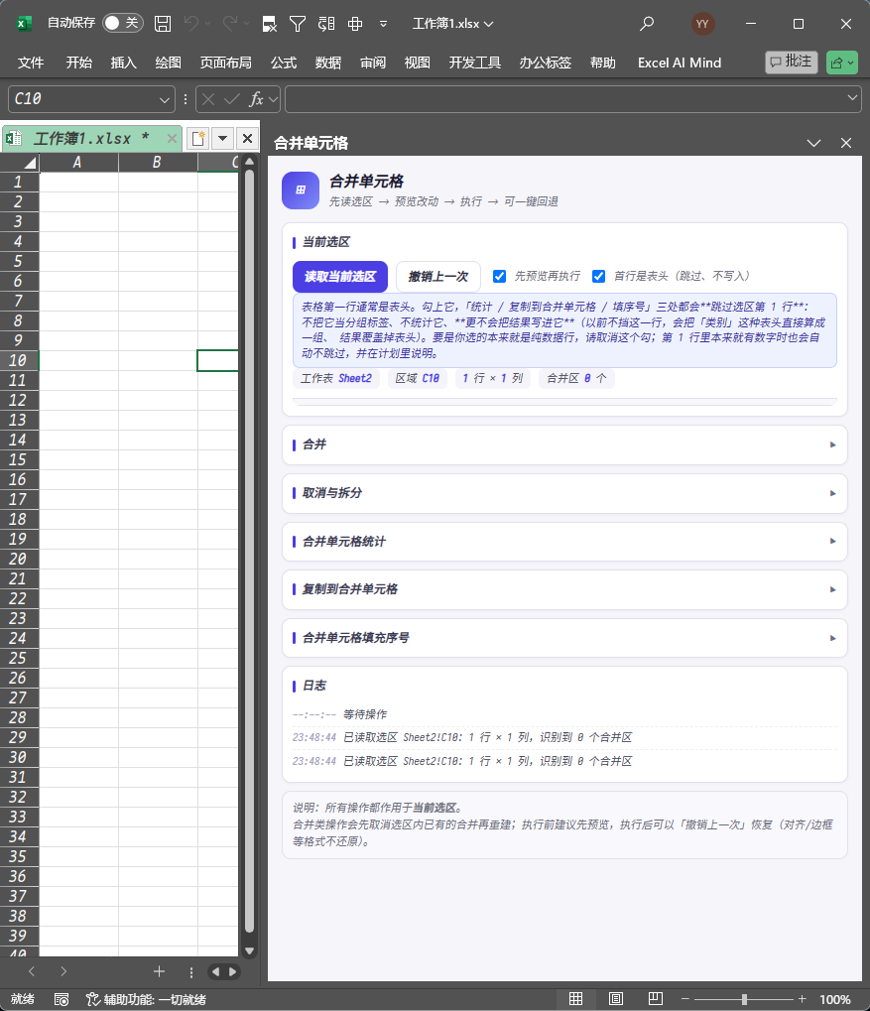Open the search magnifier in title bar
This screenshot has height=1011, width=870.
click(x=646, y=24)
